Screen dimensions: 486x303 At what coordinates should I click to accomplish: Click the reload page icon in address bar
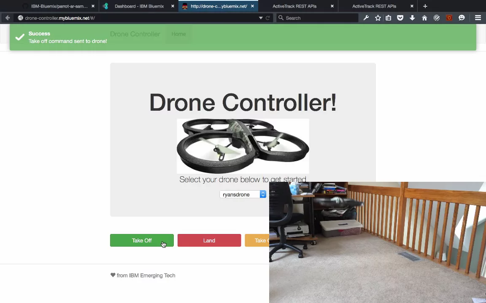click(268, 18)
